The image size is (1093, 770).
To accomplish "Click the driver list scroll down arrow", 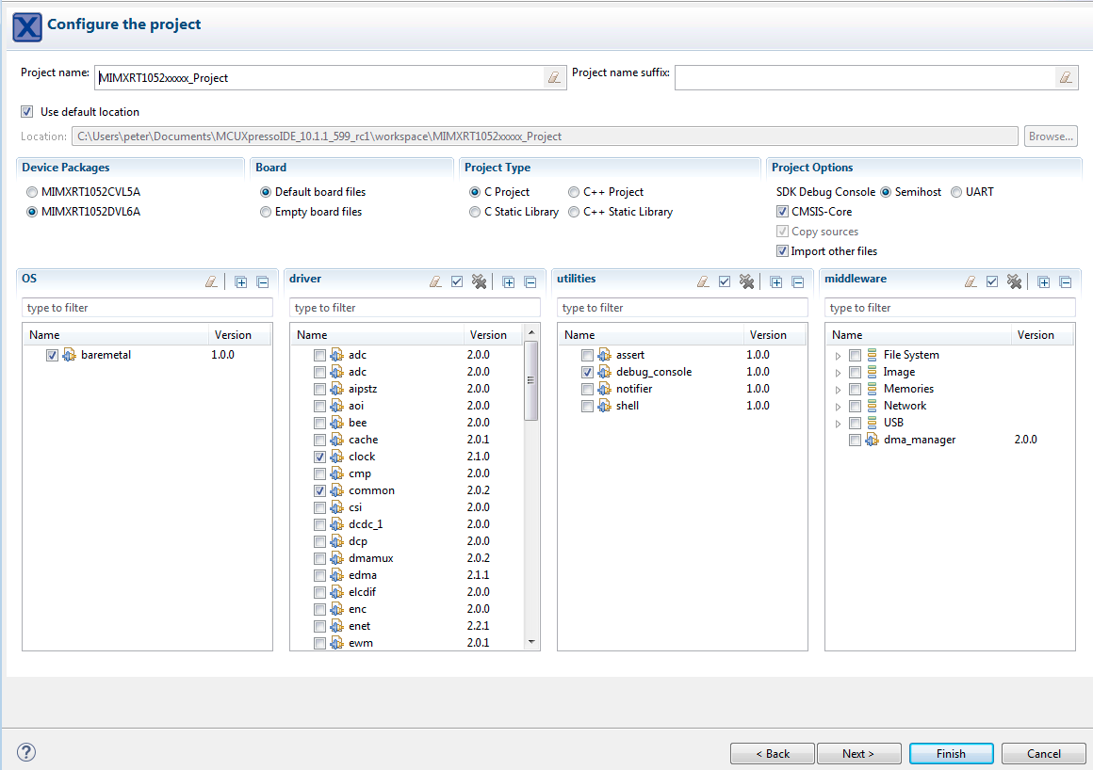I will (x=531, y=642).
